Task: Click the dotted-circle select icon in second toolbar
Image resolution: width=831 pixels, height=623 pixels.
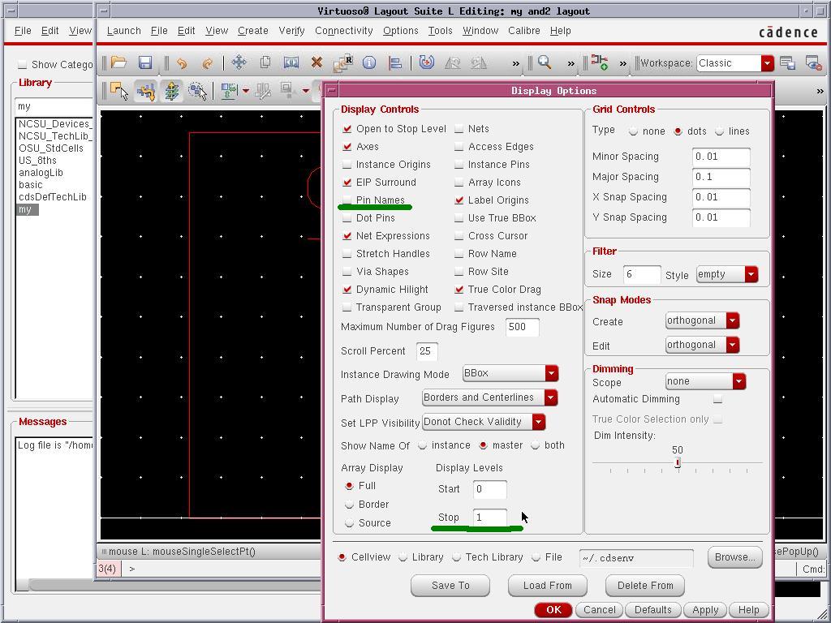Action: (197, 91)
